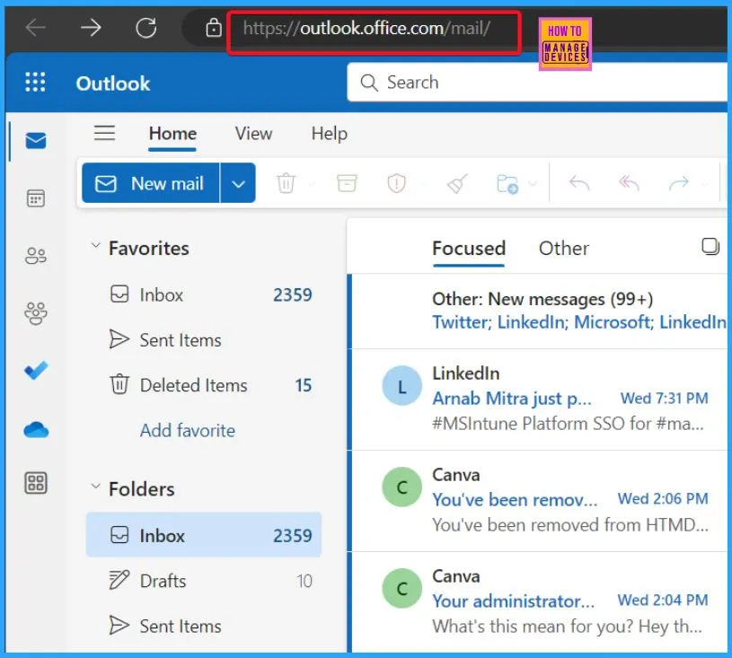Screen dimensions: 732x658
Task: Click the Sweep broom toolbar icon
Action: coord(457,183)
